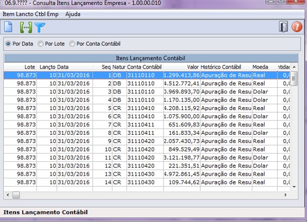Open the blue funnel filter
This screenshot has width=307, height=222.
40,28
